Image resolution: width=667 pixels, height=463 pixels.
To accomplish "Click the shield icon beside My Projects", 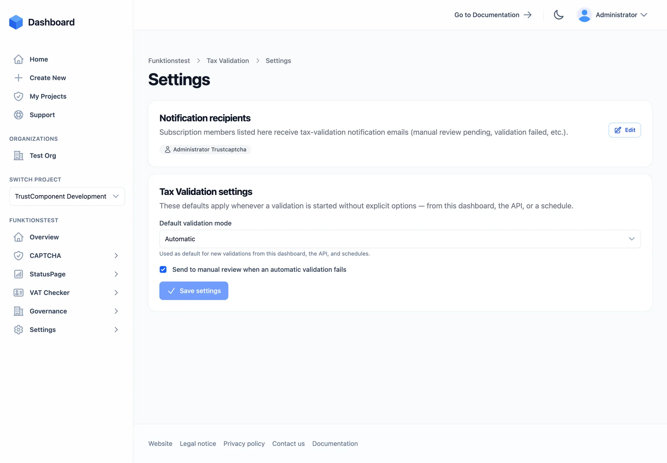I will 19,96.
